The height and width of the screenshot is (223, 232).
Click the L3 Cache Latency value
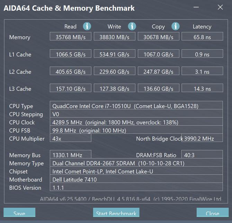click(202, 89)
